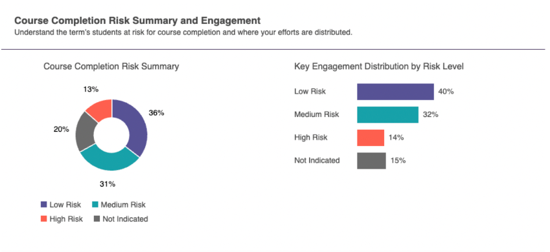Toggle the Medium Risk legend label
This screenshot has width=550, height=252.
click(123, 205)
